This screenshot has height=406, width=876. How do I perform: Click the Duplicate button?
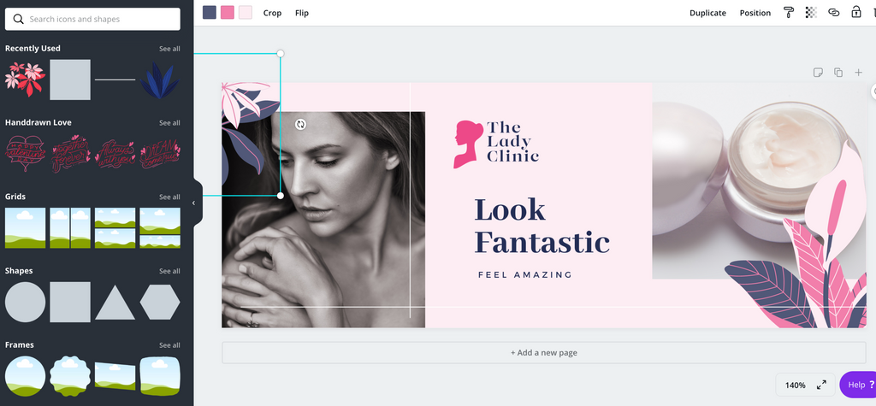click(x=707, y=13)
